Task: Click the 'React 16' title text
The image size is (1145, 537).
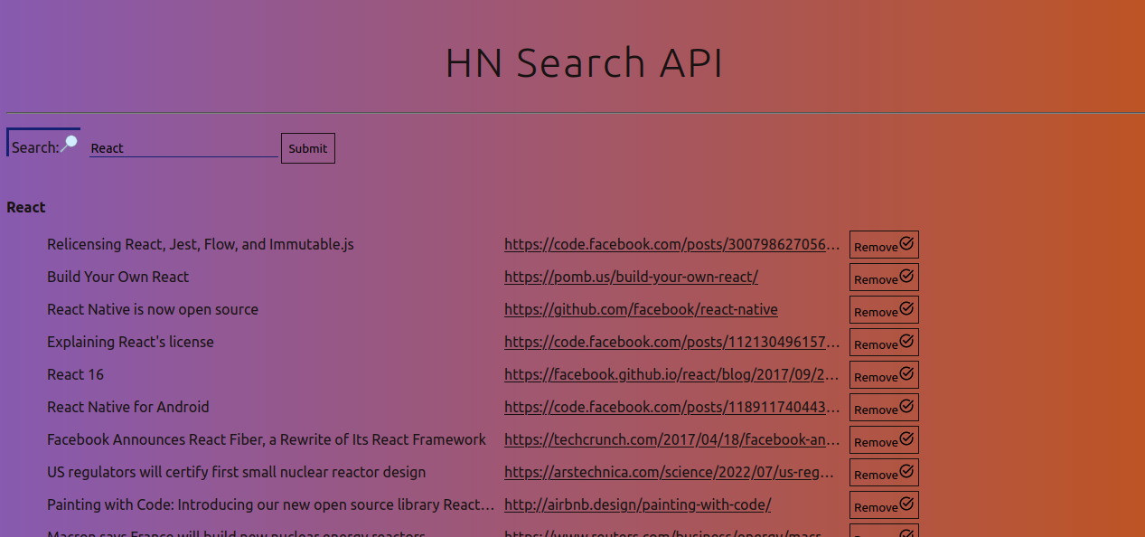Action: tap(75, 374)
